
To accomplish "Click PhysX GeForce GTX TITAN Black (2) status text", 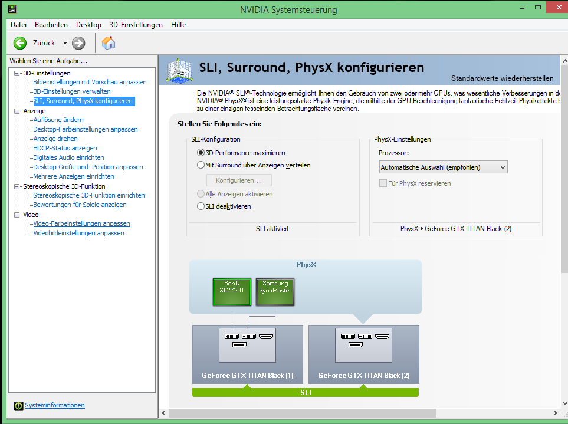I will [456, 229].
